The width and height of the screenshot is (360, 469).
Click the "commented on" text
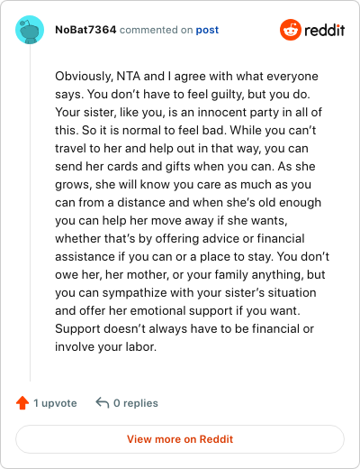156,30
